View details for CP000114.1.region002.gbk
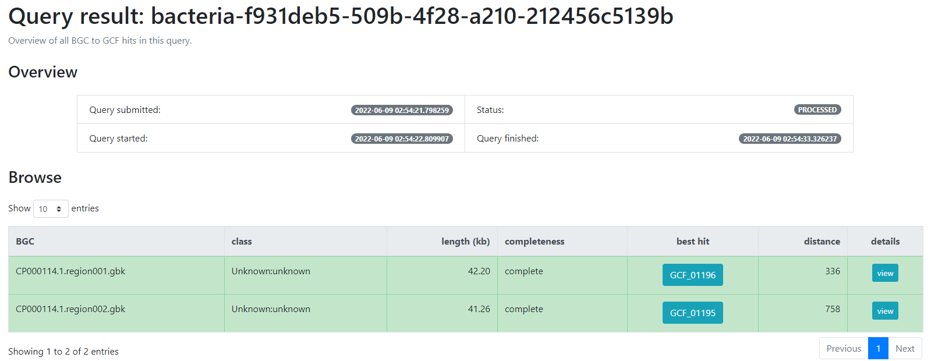 pyautogui.click(x=884, y=310)
